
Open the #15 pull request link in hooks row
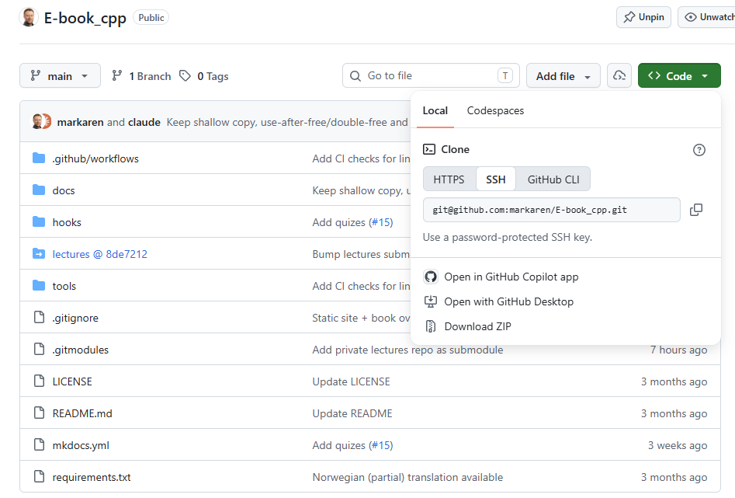381,222
